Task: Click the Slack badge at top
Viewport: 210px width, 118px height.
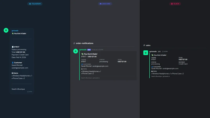Action: point(175,4)
